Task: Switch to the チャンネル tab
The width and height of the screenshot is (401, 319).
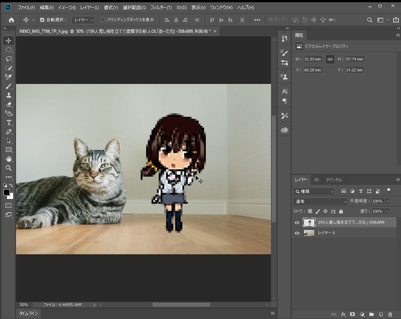Action: click(x=334, y=180)
